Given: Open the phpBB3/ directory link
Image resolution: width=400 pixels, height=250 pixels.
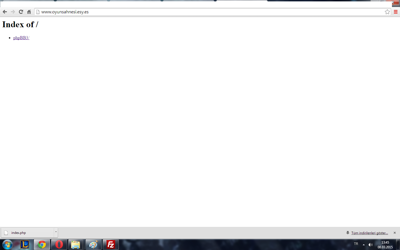Looking at the screenshot, I should tap(21, 38).
